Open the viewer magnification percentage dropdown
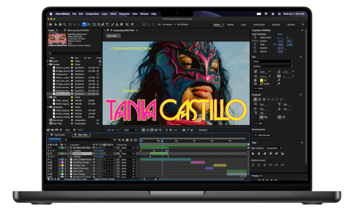This screenshot has height=211, width=352. click(113, 130)
